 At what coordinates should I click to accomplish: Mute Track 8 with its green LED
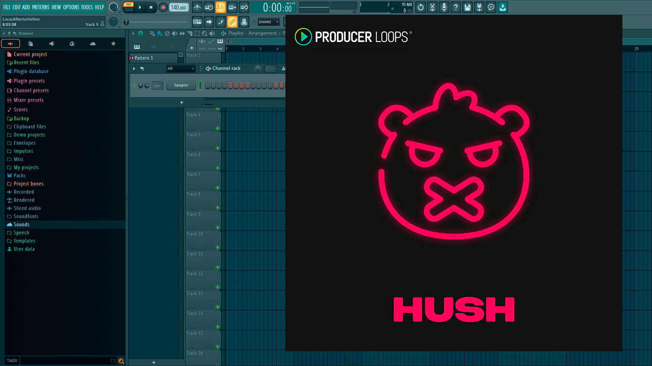[218, 208]
